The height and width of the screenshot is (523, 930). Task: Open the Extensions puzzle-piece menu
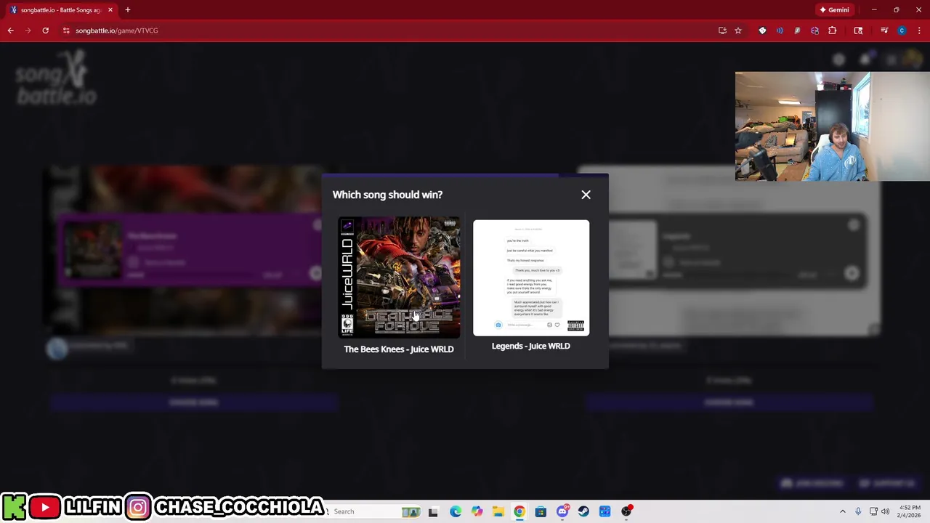833,31
